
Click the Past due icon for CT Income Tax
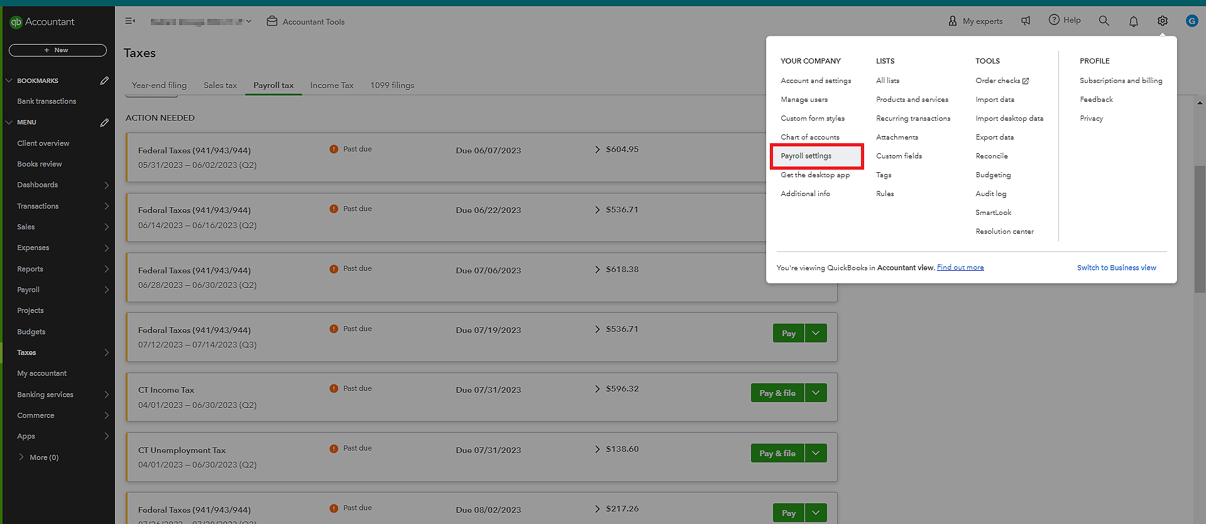(334, 388)
